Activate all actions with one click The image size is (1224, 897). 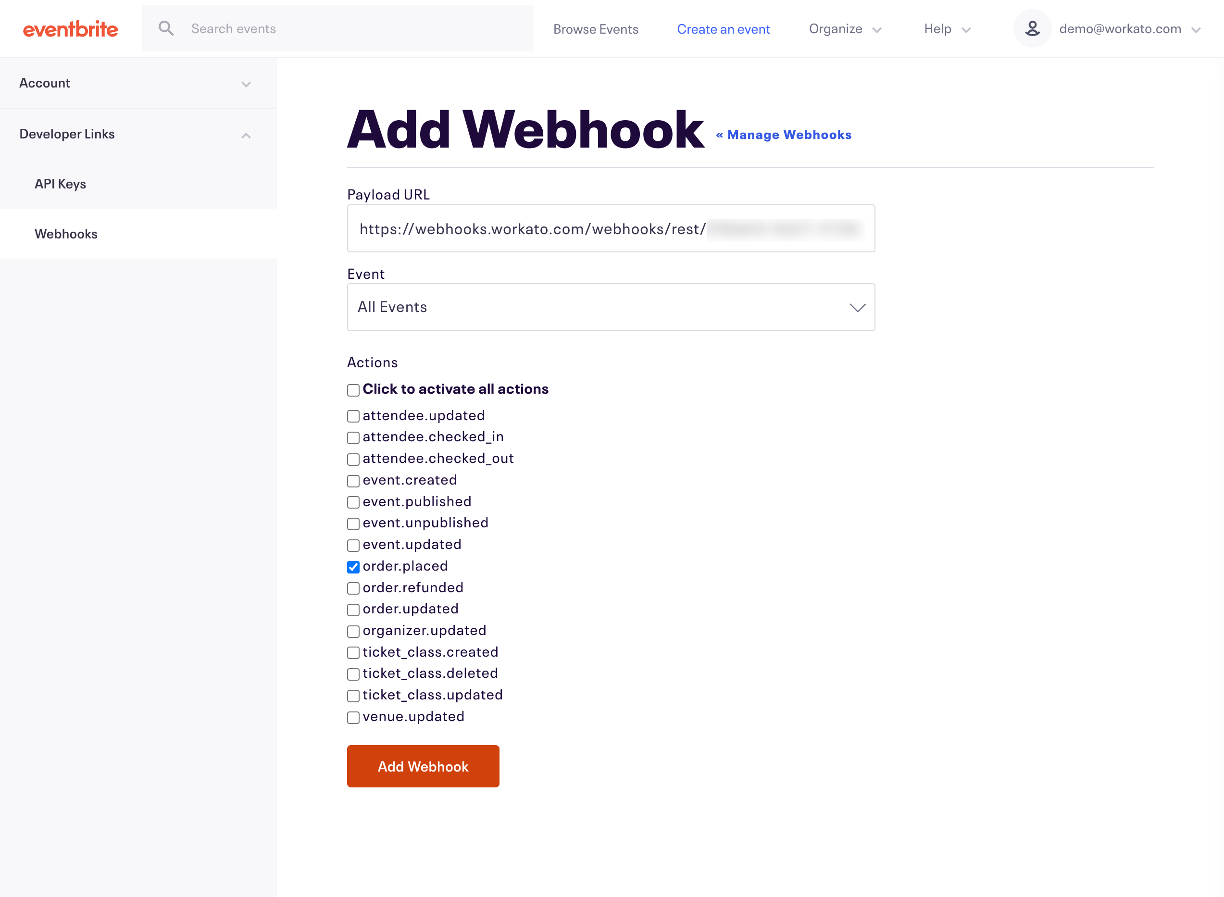(353, 389)
